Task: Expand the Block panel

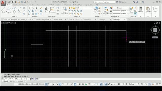Action: (x=98, y=16)
